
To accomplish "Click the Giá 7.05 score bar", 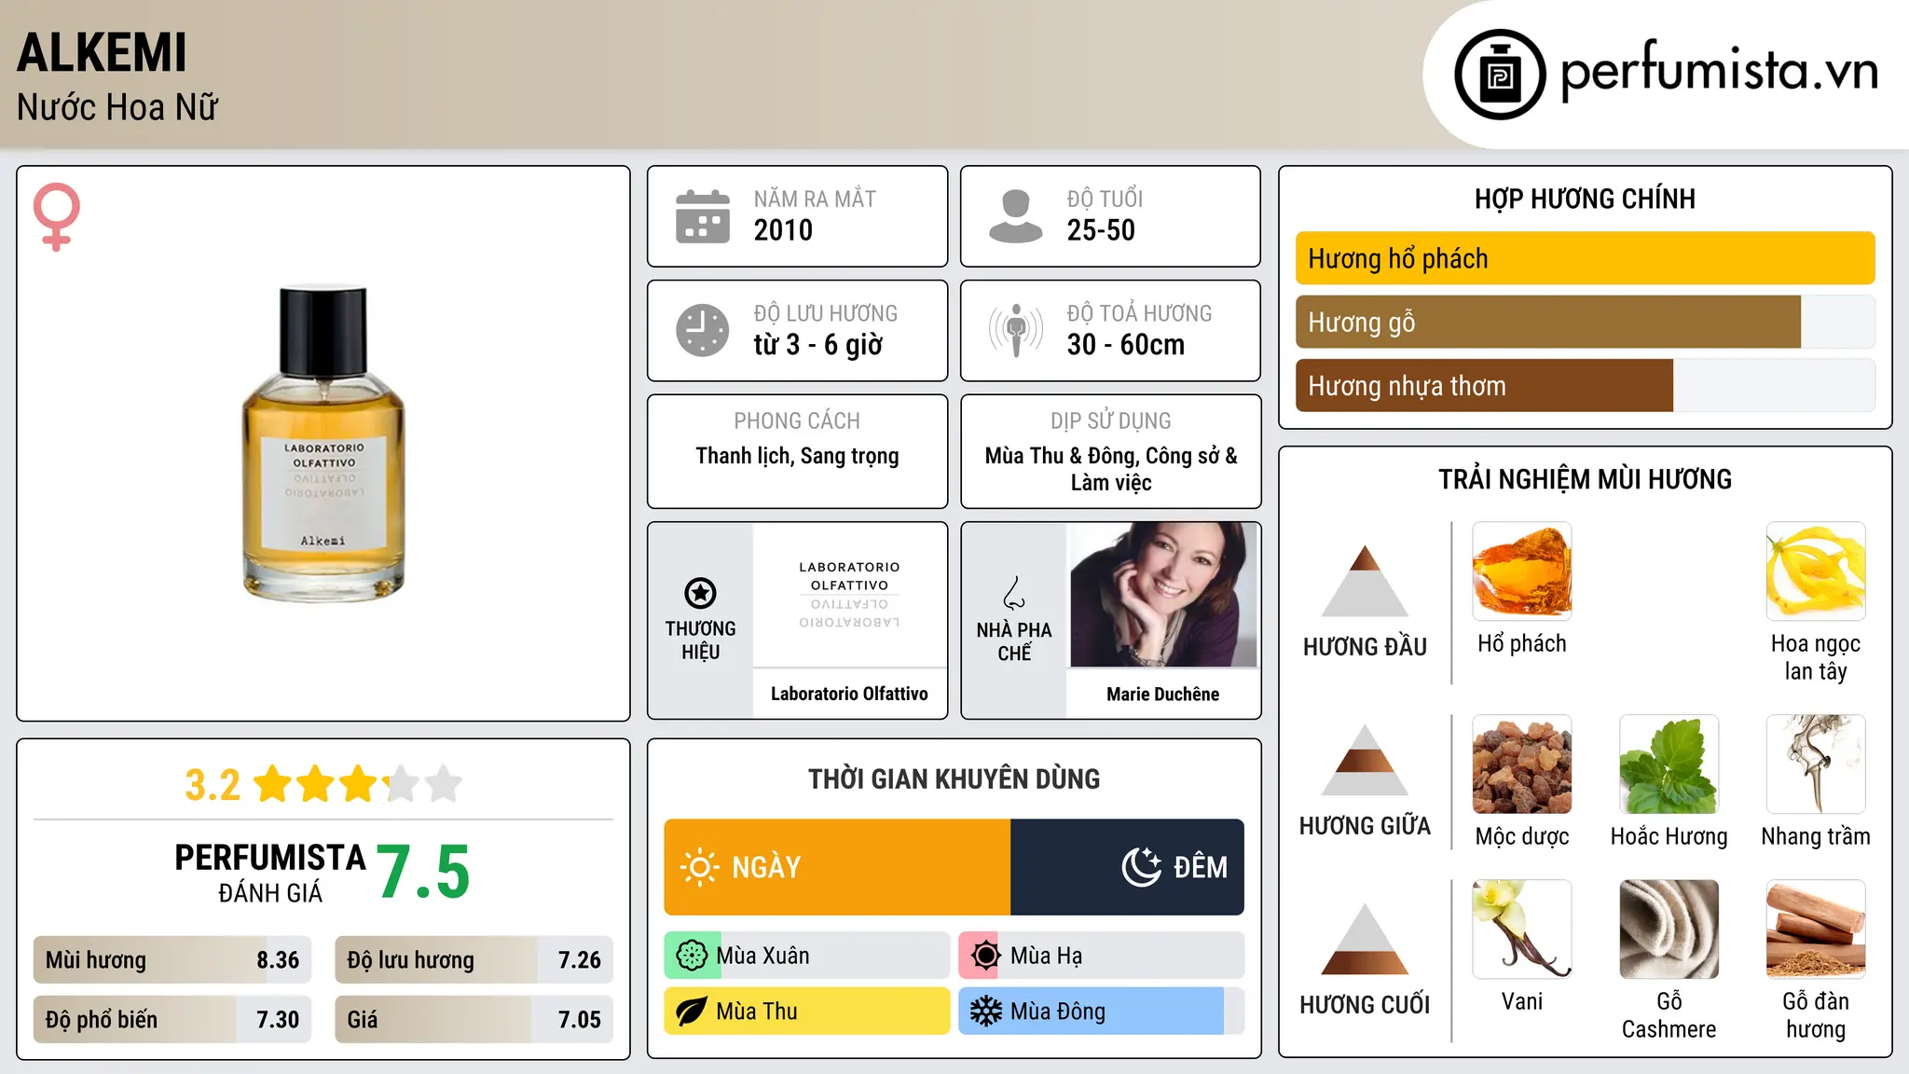I will pyautogui.click(x=474, y=1020).
